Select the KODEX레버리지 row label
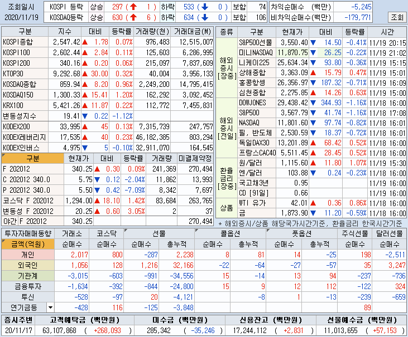The image size is (408, 337). [25, 137]
